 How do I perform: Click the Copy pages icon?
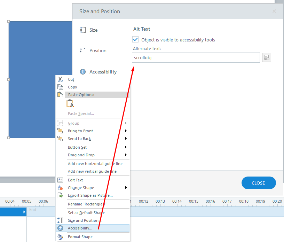(60, 87)
